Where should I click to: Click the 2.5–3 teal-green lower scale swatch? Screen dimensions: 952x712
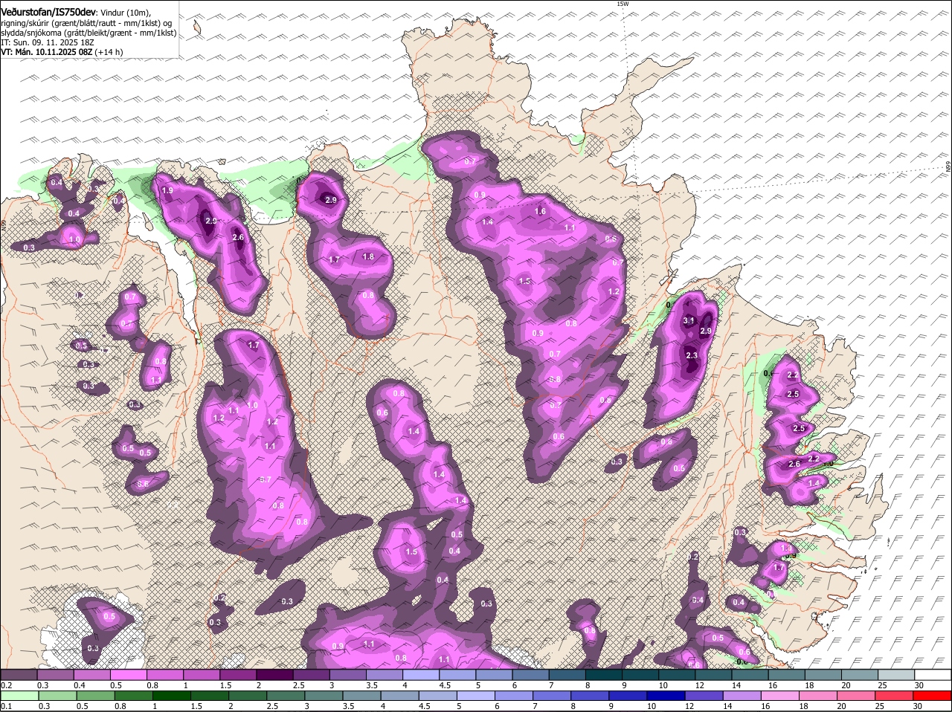click(x=286, y=696)
